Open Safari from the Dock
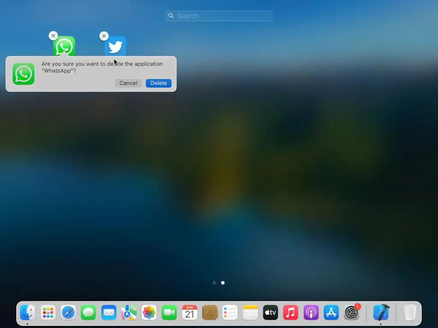Image resolution: width=438 pixels, height=328 pixels. (68, 312)
